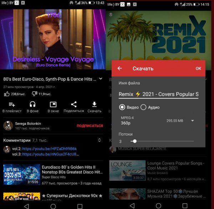Image resolution: width=214 pixels, height=209 pixels.
Task: Edit the file name field
Action: (158, 94)
